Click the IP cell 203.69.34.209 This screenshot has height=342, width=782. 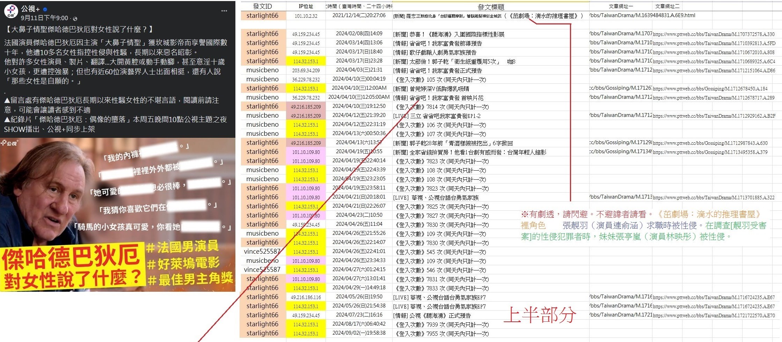(x=306, y=70)
